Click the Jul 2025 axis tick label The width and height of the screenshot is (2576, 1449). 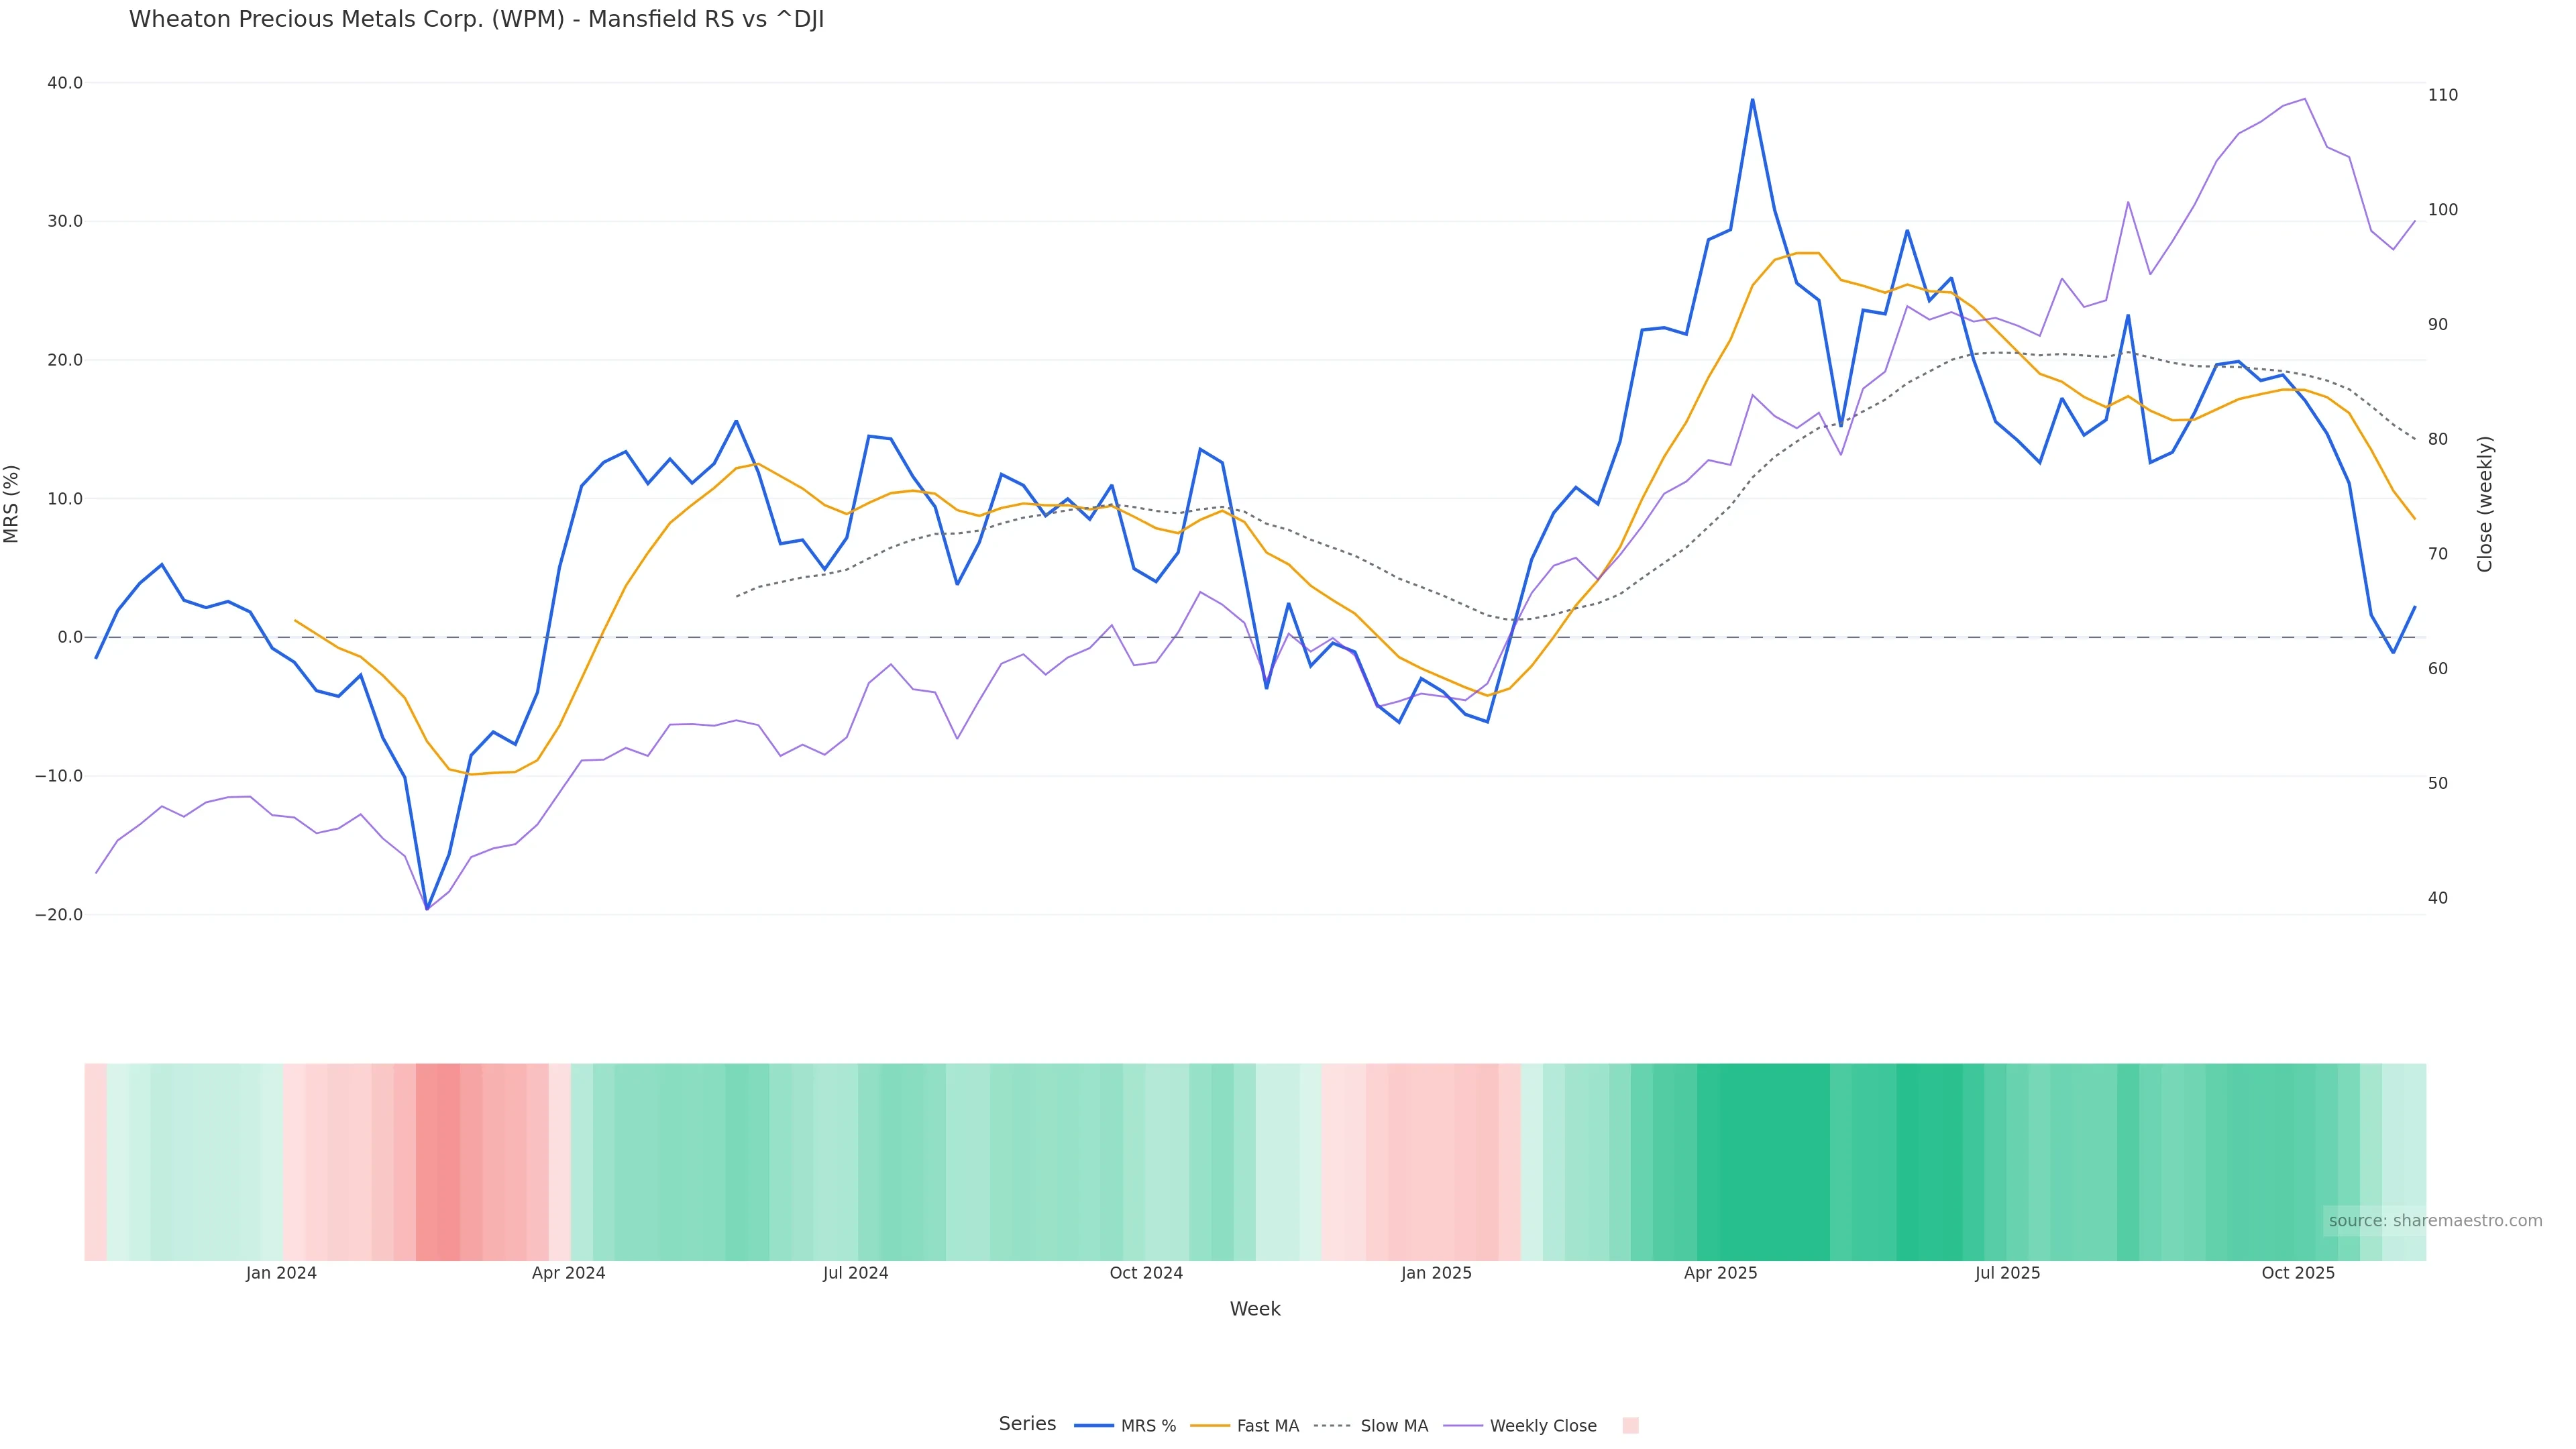(2007, 1273)
